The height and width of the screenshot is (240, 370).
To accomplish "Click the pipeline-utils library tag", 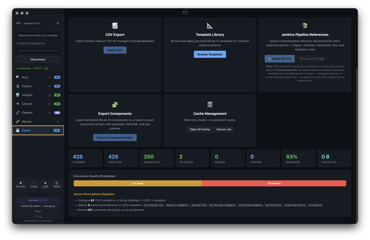I will 295,205.
